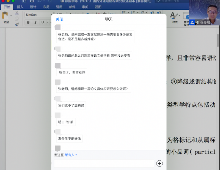Click the increase indent icon
This screenshot has width=220, height=170.
click(x=159, y=13)
